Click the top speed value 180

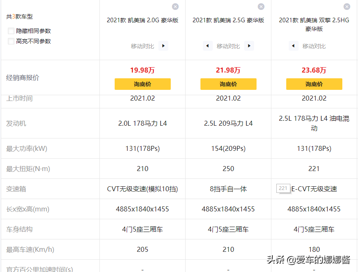coord(314,250)
